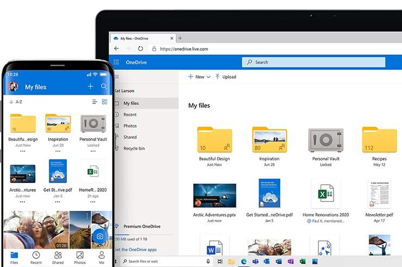402x267 pixels.
Task: Open File Explorer from the taskbar
Action: (231, 262)
